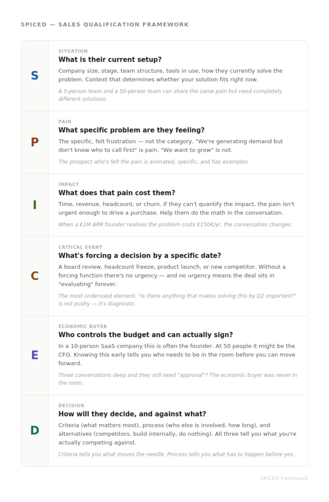Click 'Who controls the budget and can actually sign?'
This screenshot has height=502, width=329.
point(146,335)
